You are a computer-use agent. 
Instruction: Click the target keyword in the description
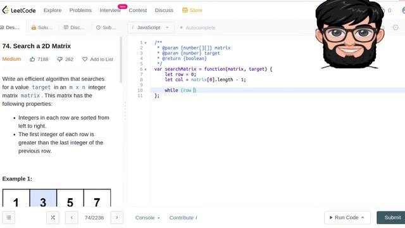coord(41,87)
